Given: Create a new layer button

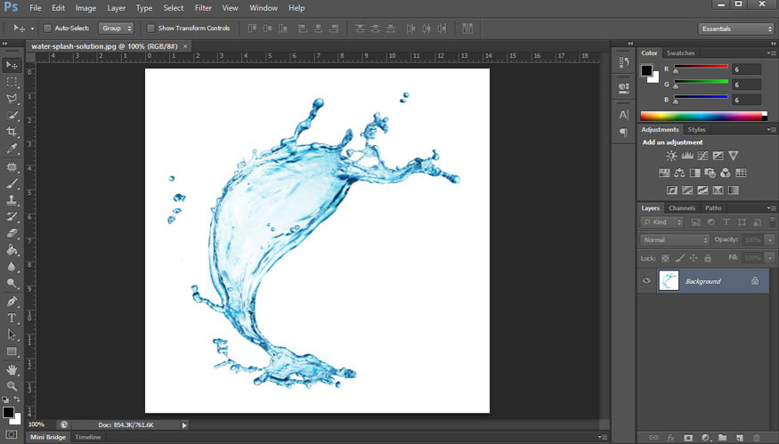Looking at the screenshot, I should coord(740,438).
